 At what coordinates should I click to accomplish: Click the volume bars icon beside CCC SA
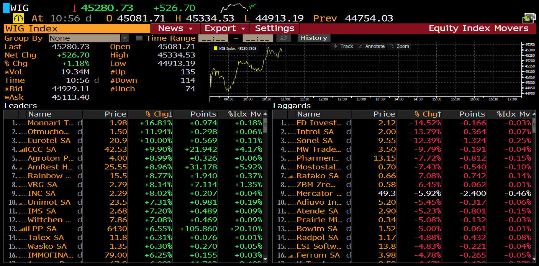pyautogui.click(x=23, y=149)
